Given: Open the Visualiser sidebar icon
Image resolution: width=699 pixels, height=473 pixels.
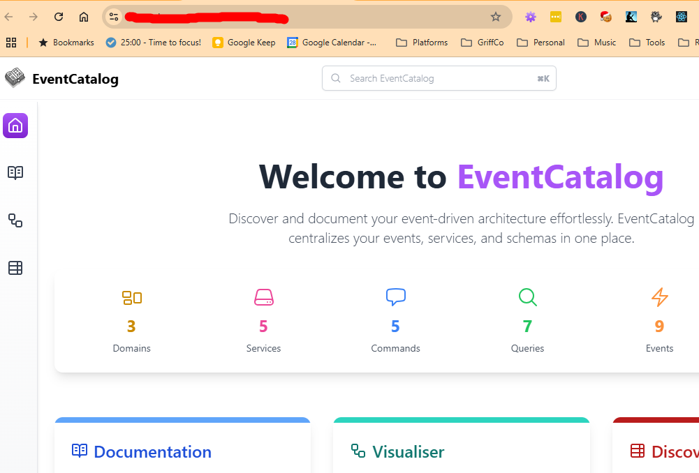Looking at the screenshot, I should pyautogui.click(x=15, y=220).
